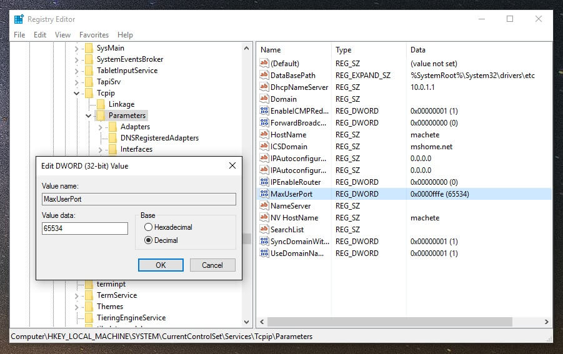563x354 pixels.
Task: Click the Domain string value icon
Action: [x=264, y=99]
